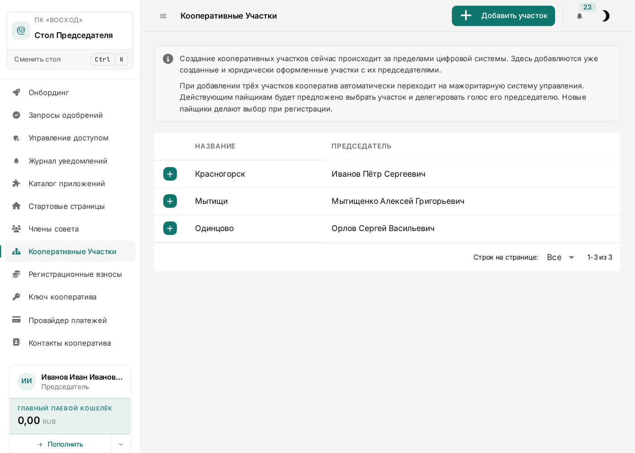This screenshot has height=453, width=635.
Task: Click the ПК «Восход» cooperative logo icon
Action: [x=21, y=30]
